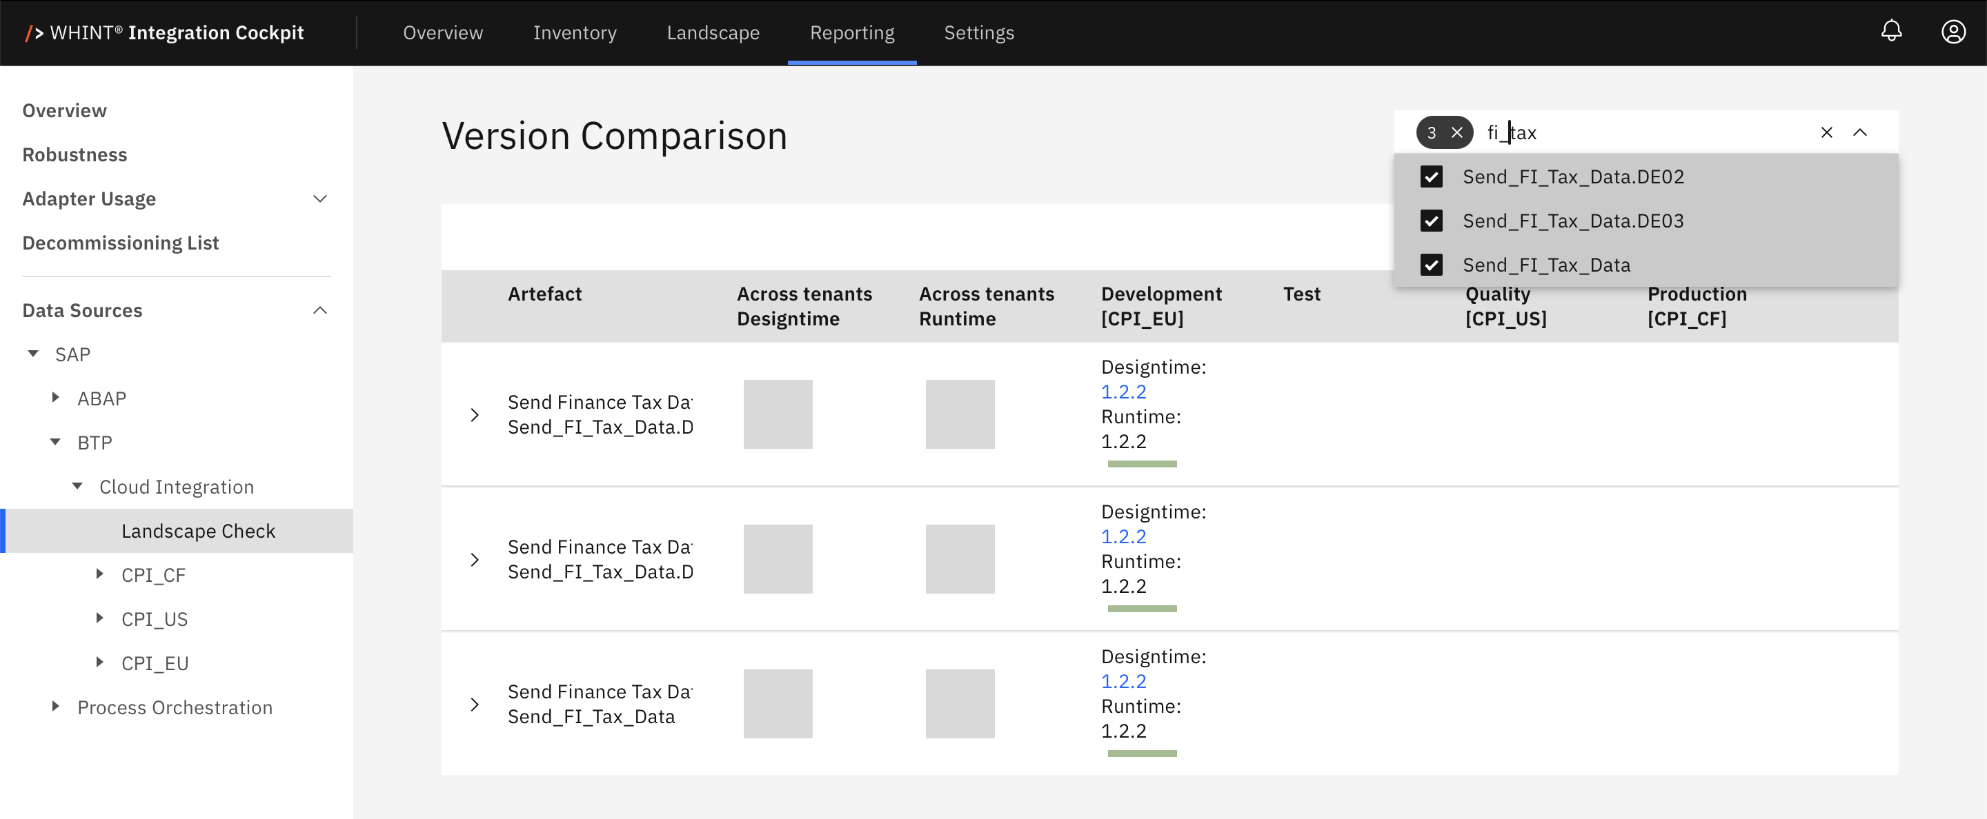Viewport: 1987px width, 819px height.
Task: Switch to the Inventory tab
Action: (x=575, y=32)
